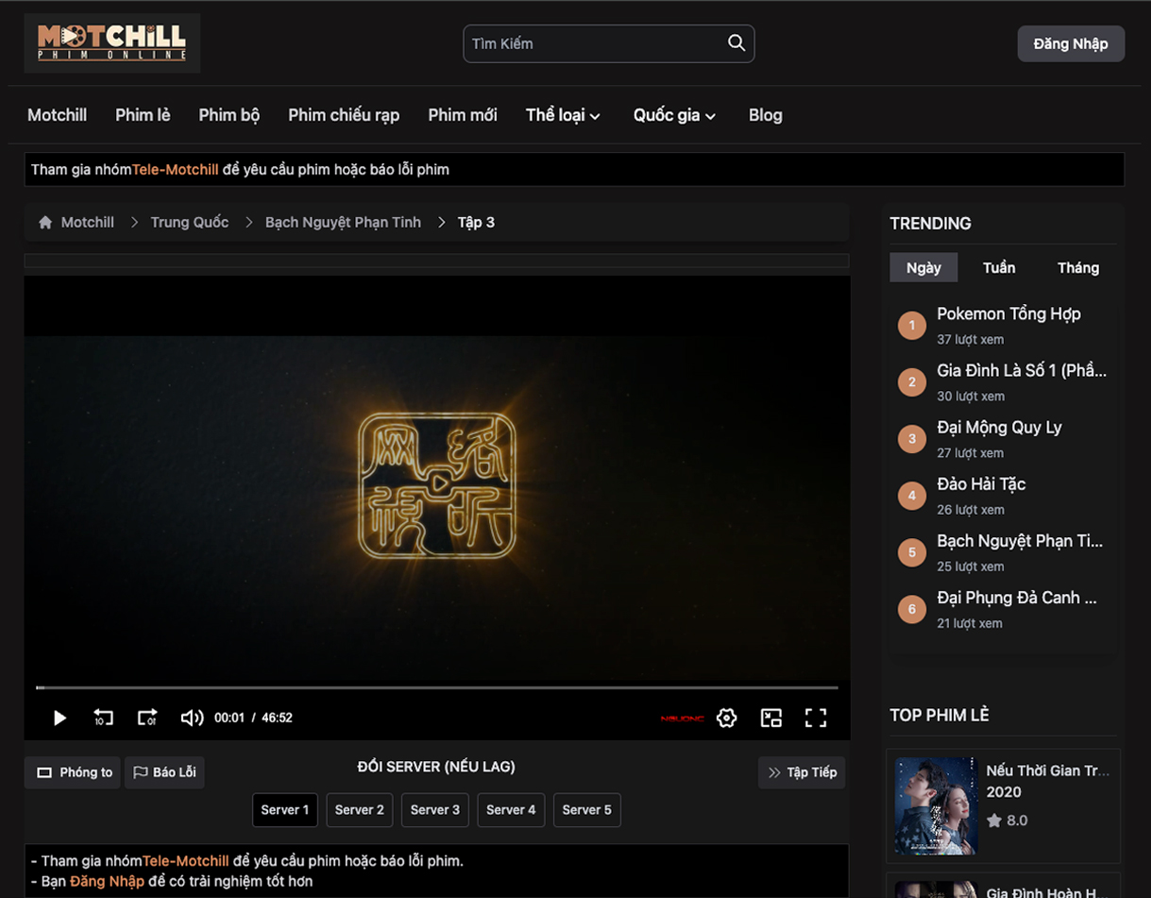Switch trending to Ngày tab
The height and width of the screenshot is (898, 1151).
pos(923,267)
